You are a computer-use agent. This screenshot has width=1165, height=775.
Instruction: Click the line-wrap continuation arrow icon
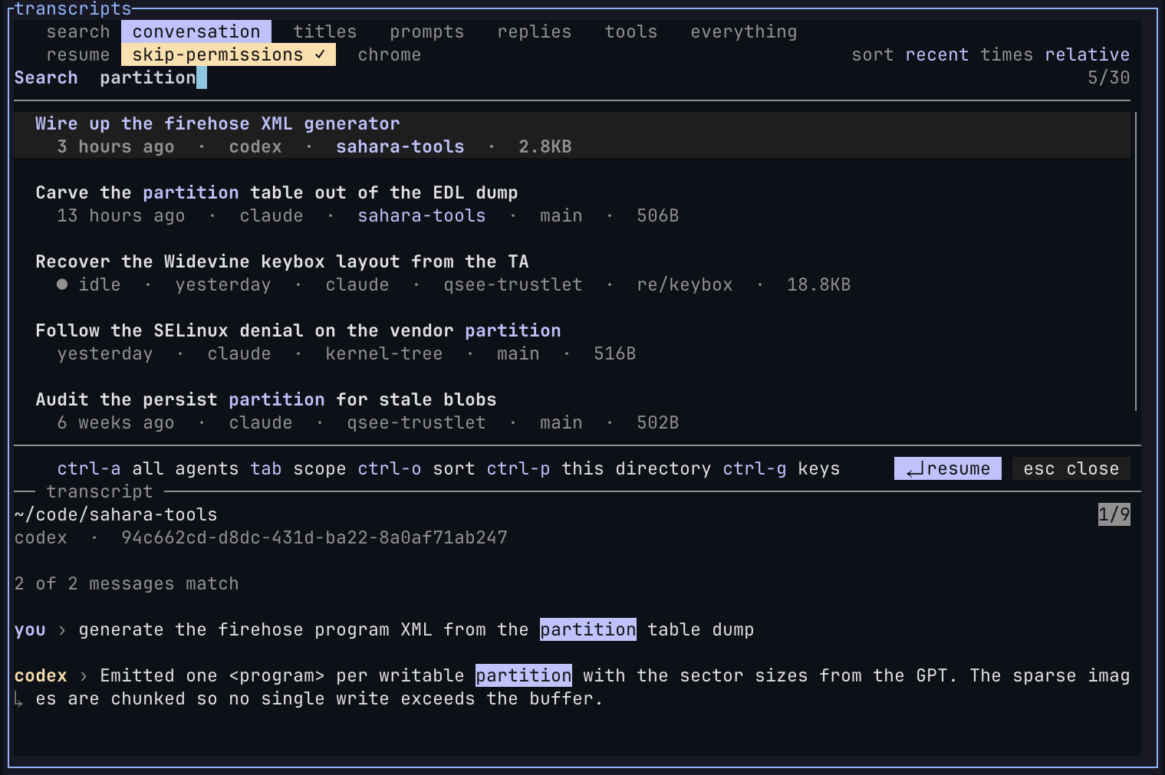[19, 699]
